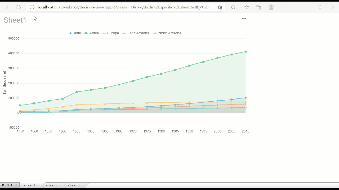339x190 pixels.
Task: Open the favorites list icon
Action: 247,7
